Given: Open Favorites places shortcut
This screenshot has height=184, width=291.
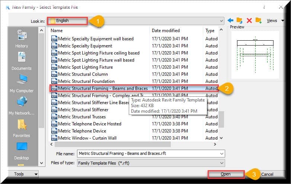Looking at the screenshot, I should pyautogui.click(x=22, y=128).
